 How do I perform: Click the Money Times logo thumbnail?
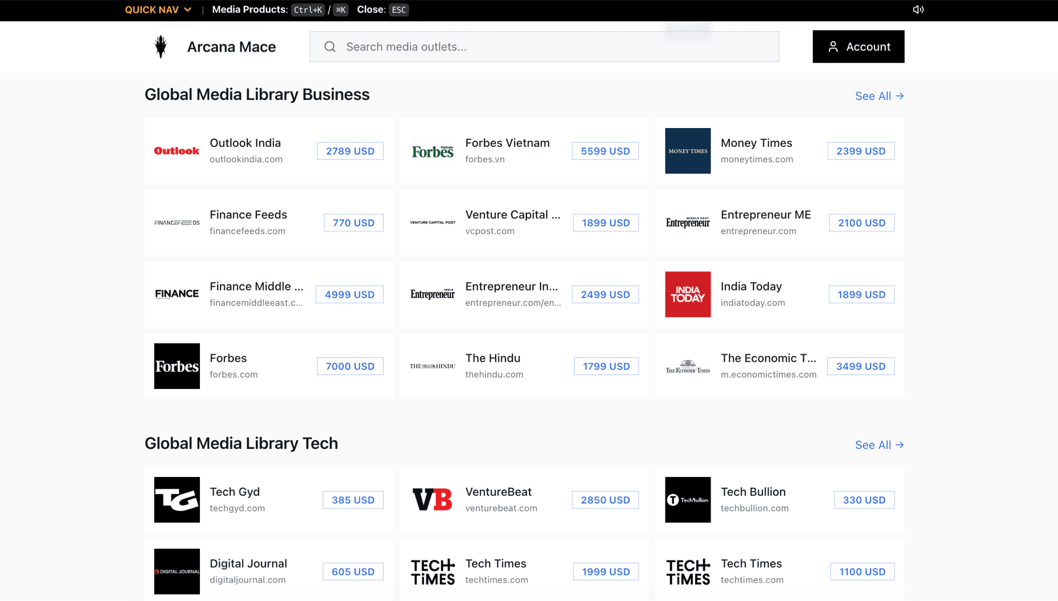[x=688, y=151]
